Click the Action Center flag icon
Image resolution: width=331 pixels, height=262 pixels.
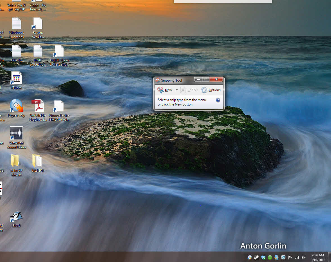click(x=290, y=257)
